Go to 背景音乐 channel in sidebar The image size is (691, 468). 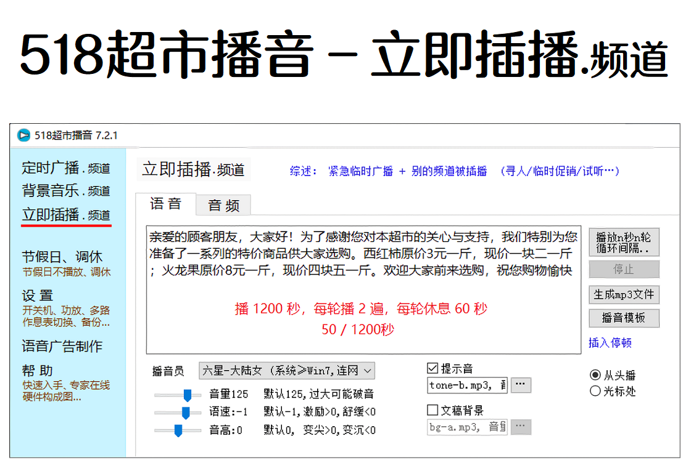pos(66,190)
